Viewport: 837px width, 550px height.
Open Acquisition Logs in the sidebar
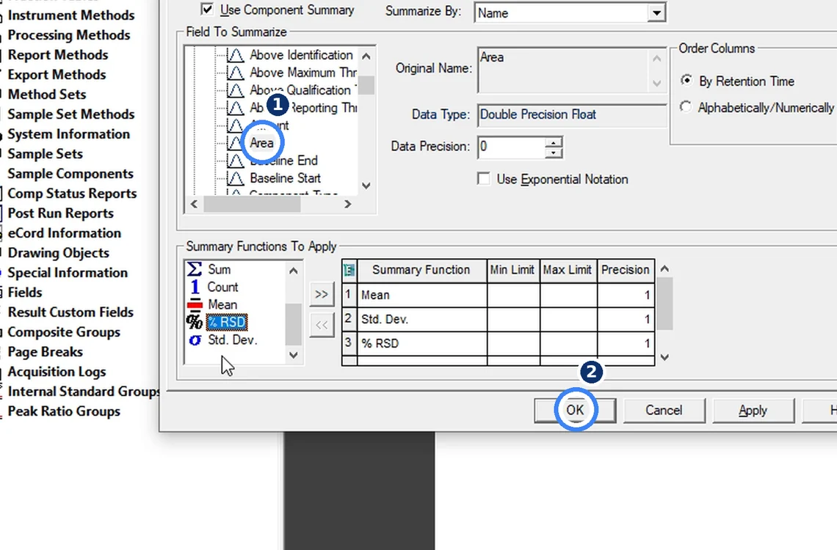(57, 372)
